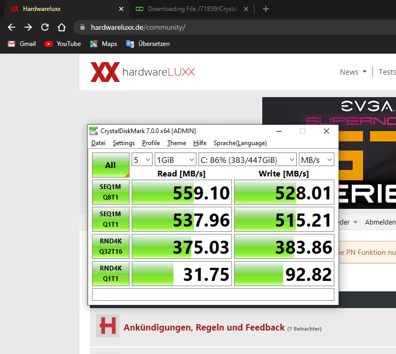Click the Write [MB/s] column header
This screenshot has height=354, width=396.
(x=284, y=174)
